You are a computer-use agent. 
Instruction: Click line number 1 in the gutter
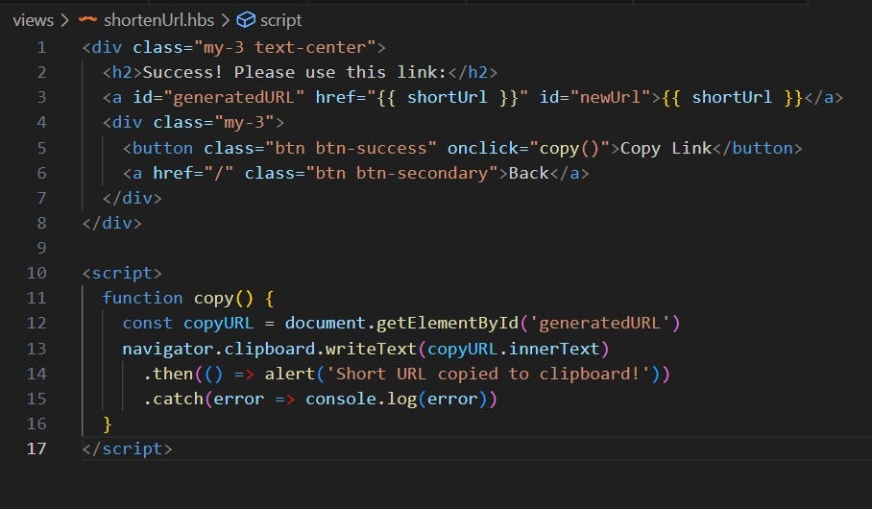(41, 48)
